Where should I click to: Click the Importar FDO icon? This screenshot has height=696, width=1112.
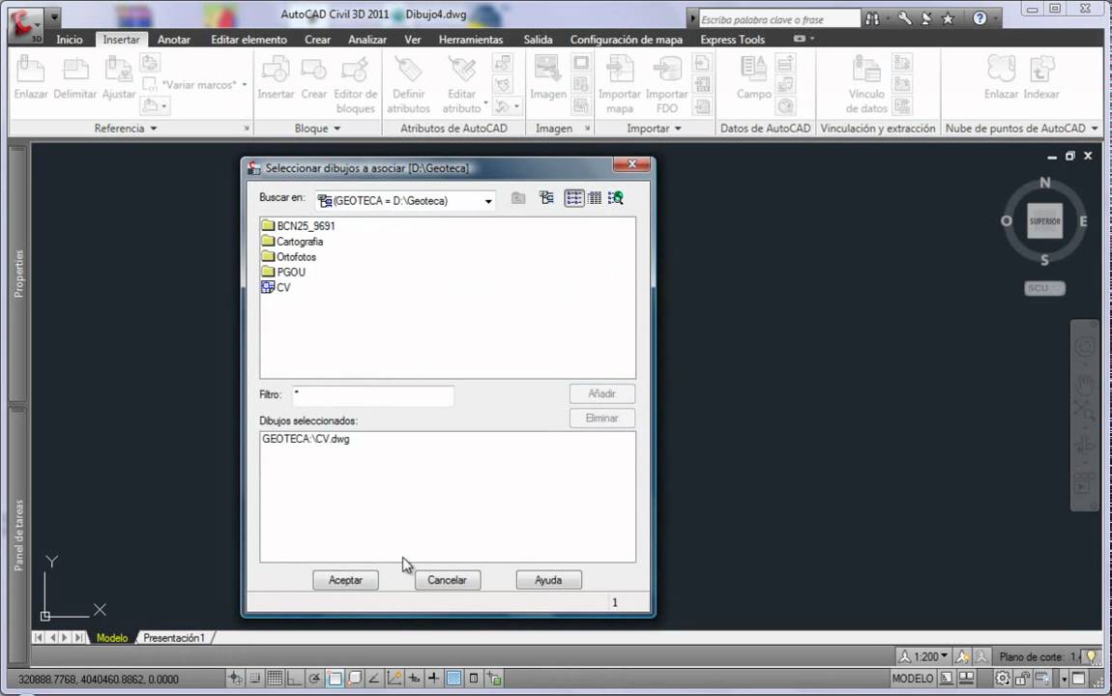(666, 85)
